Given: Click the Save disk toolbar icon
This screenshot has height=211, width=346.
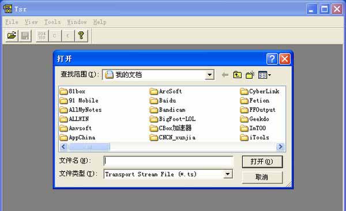Looking at the screenshot, I should tap(25, 36).
